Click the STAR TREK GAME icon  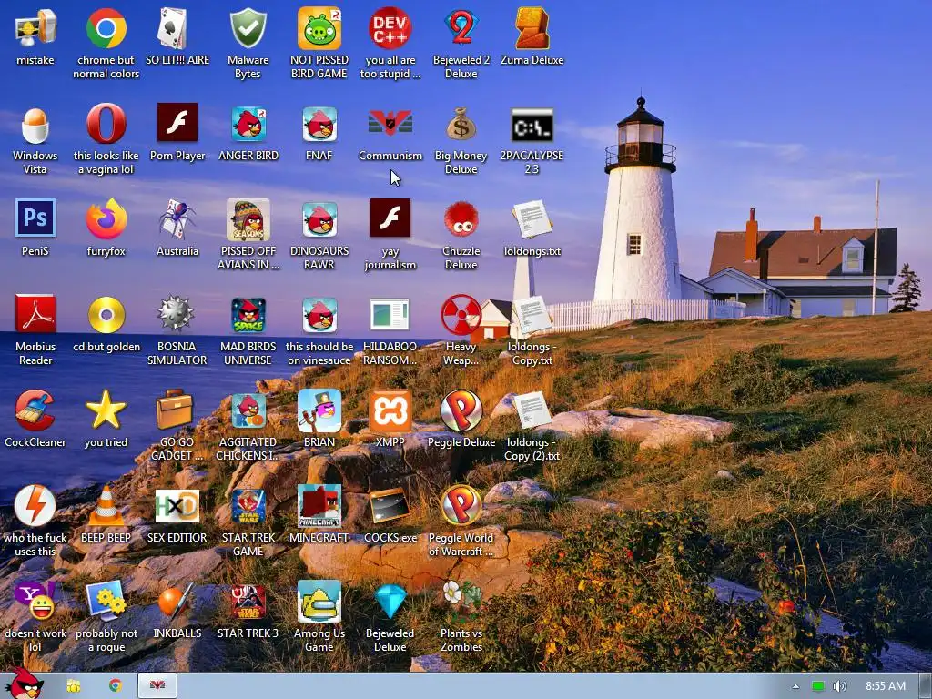click(x=248, y=506)
